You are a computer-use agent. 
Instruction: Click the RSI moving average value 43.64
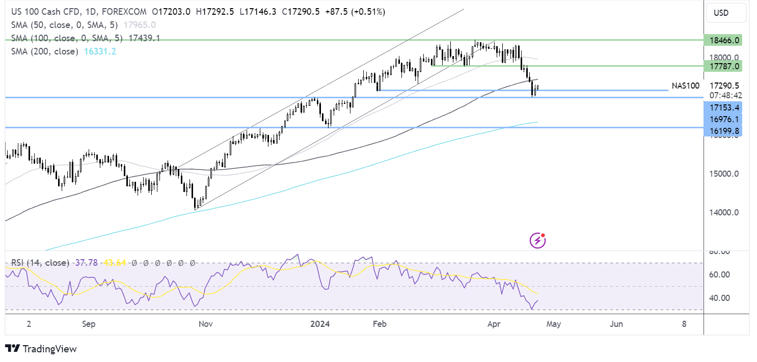coord(115,263)
